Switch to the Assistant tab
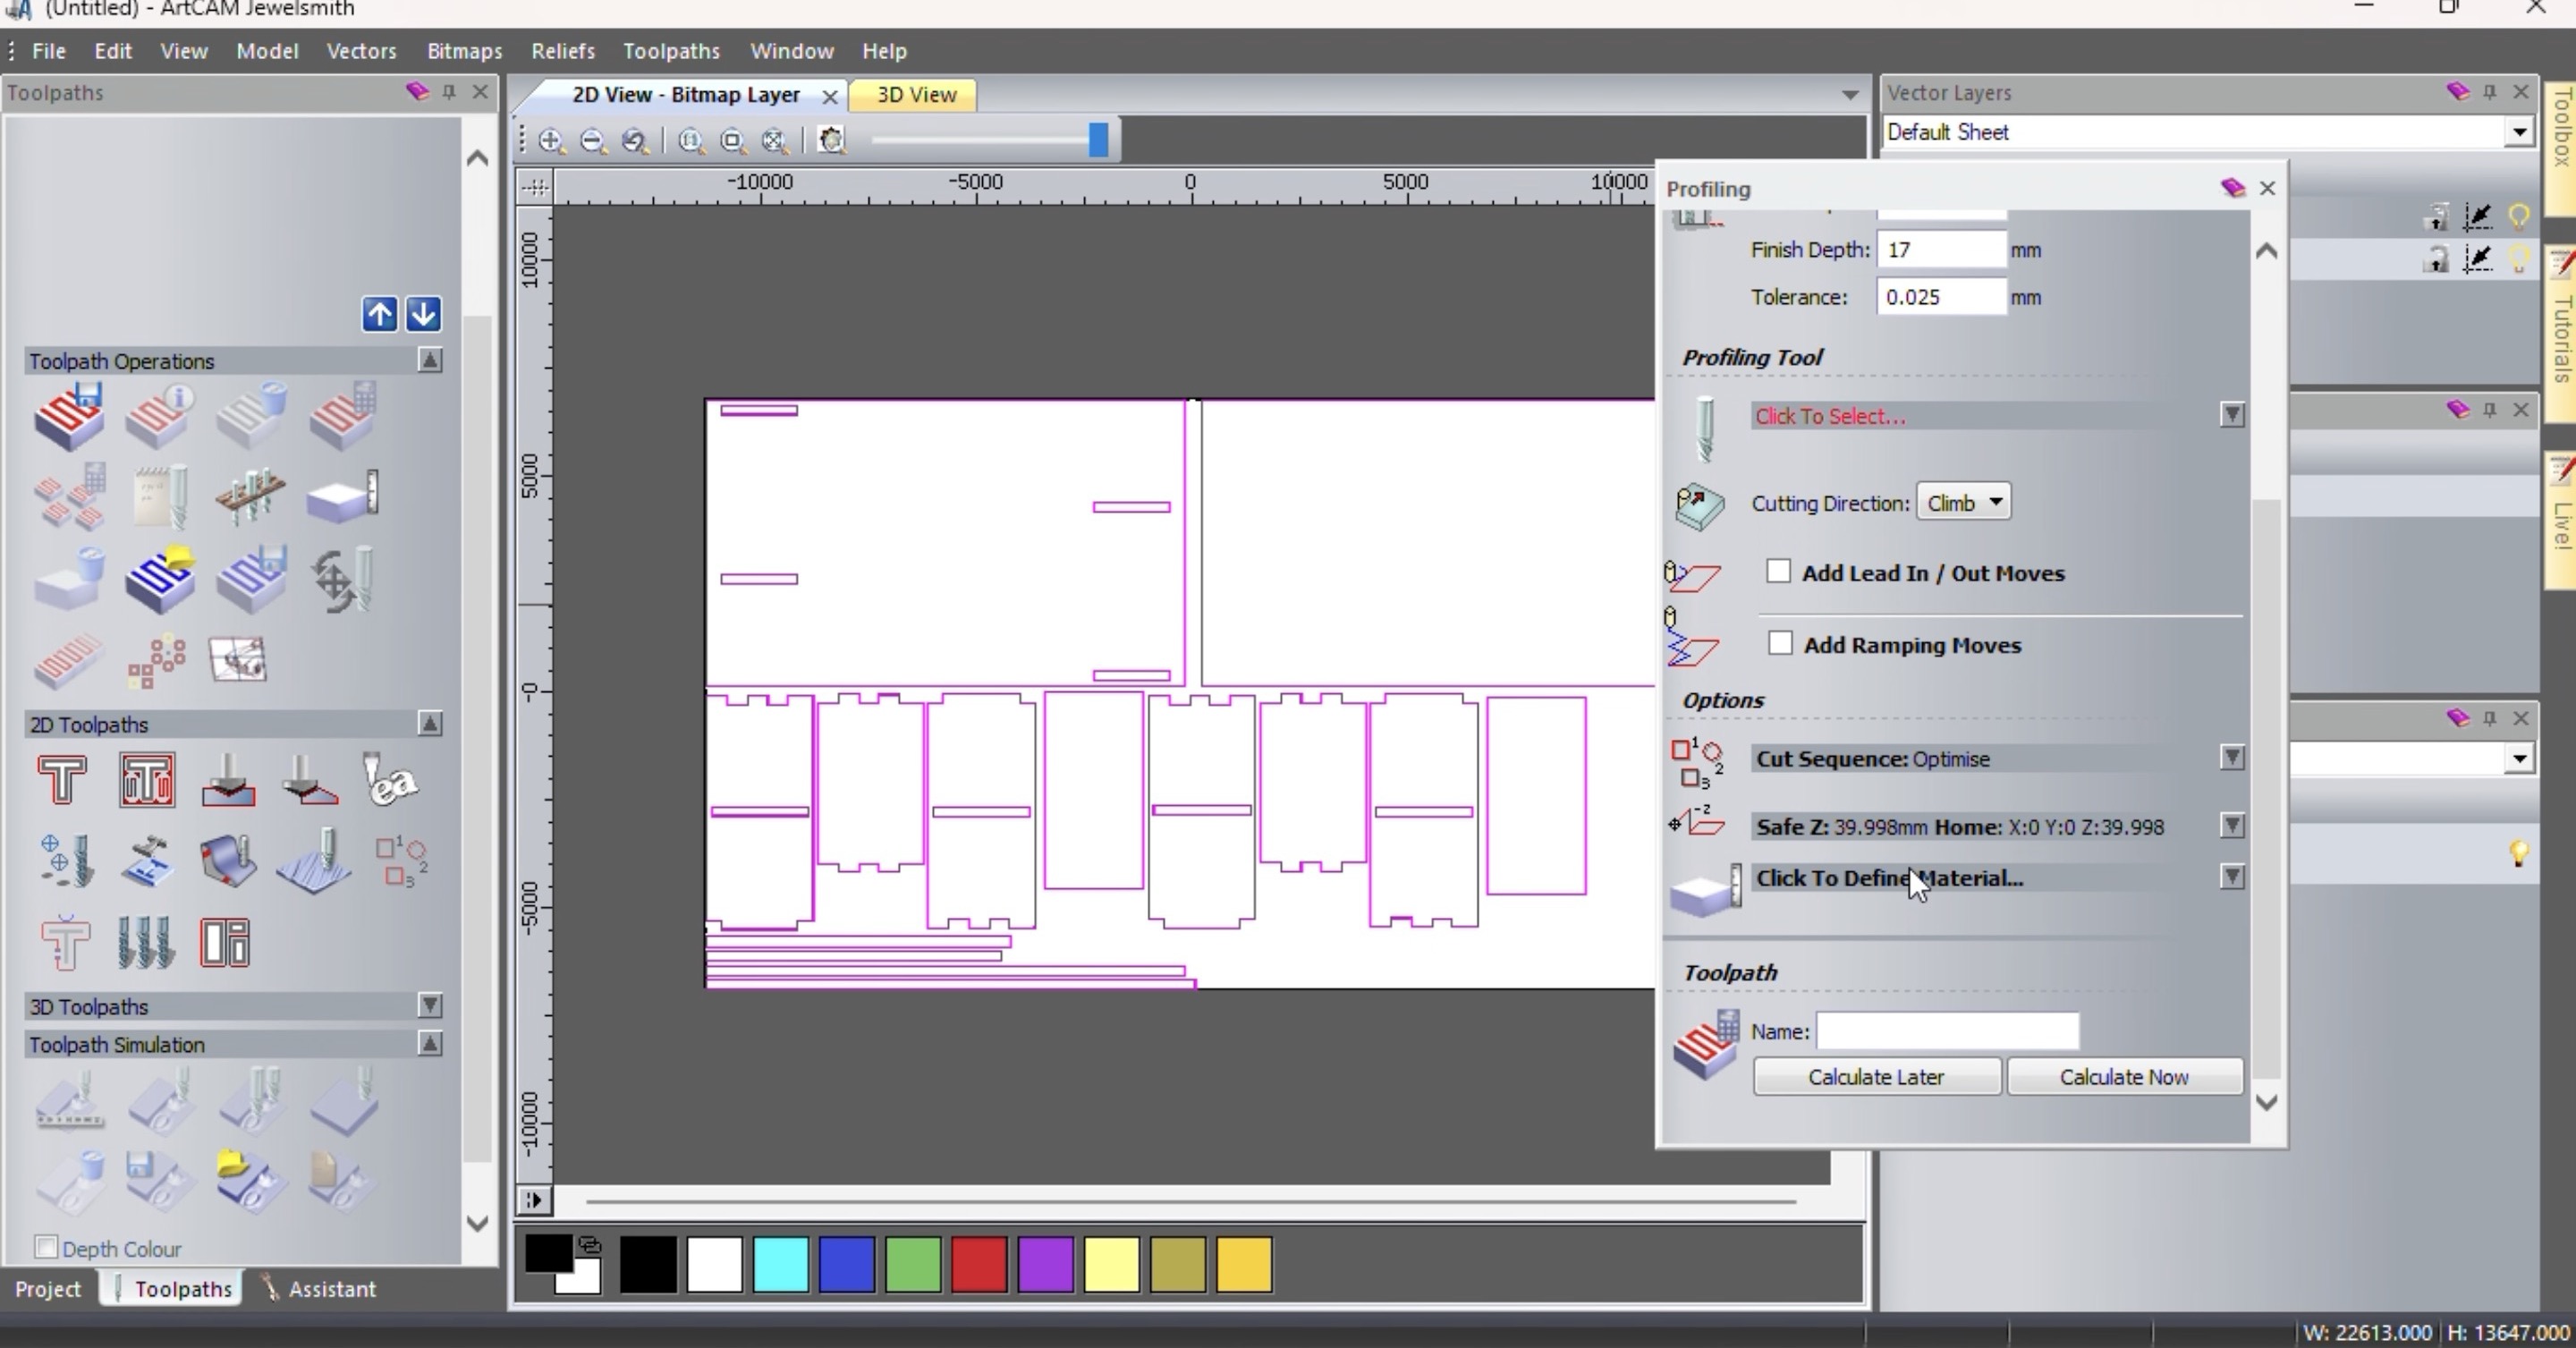The image size is (2576, 1348). tap(320, 1289)
